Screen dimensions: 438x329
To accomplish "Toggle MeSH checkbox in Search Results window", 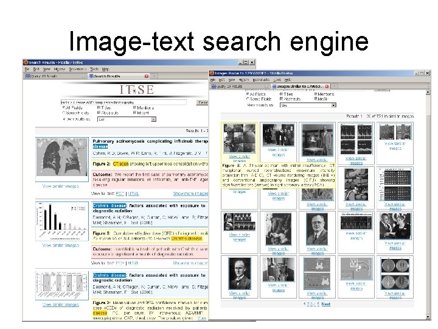I will point(134,113).
